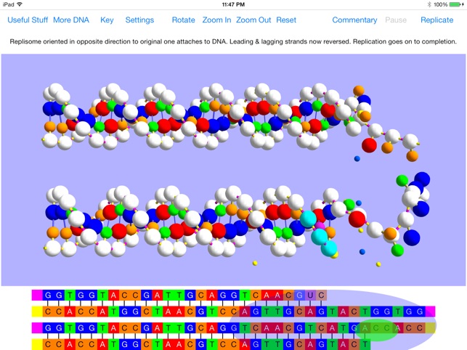Click the yellow end cap of second sequence strand
The image size is (467, 350).
pyautogui.click(x=37, y=312)
